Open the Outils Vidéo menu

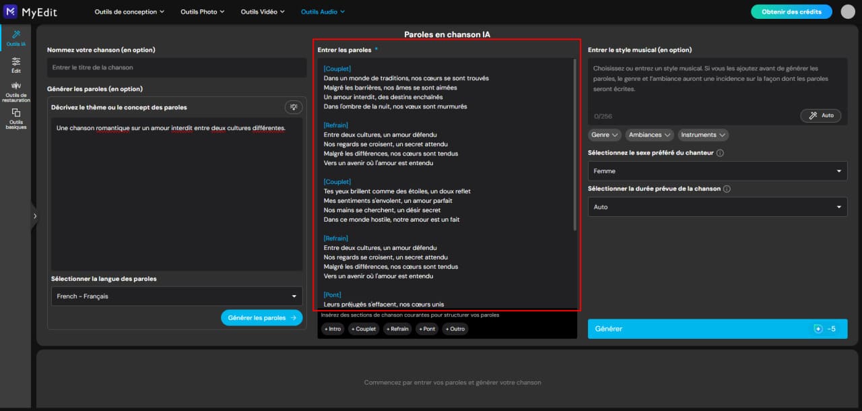coord(263,11)
